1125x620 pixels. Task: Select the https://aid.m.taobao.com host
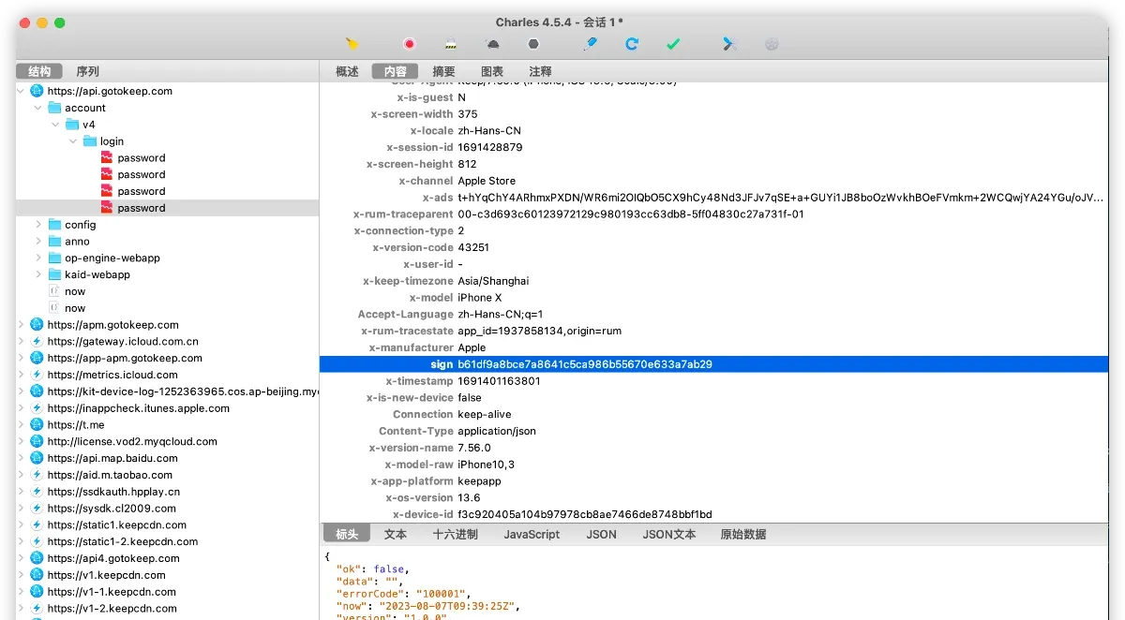tap(111, 475)
